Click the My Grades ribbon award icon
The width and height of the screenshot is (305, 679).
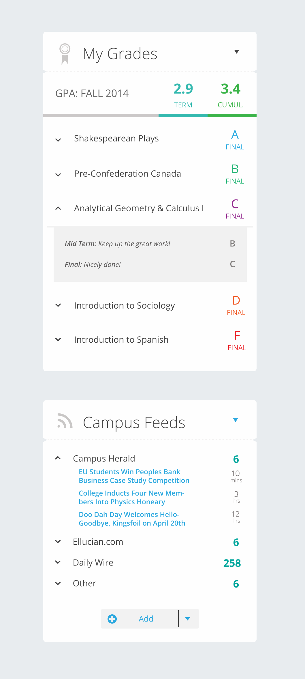click(x=65, y=54)
